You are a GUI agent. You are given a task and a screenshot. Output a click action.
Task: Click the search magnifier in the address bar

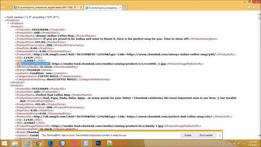[x=75, y=7]
